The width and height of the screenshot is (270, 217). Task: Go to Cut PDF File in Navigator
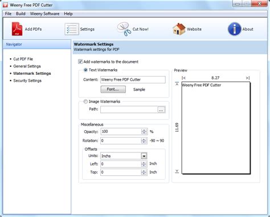coord(23,59)
